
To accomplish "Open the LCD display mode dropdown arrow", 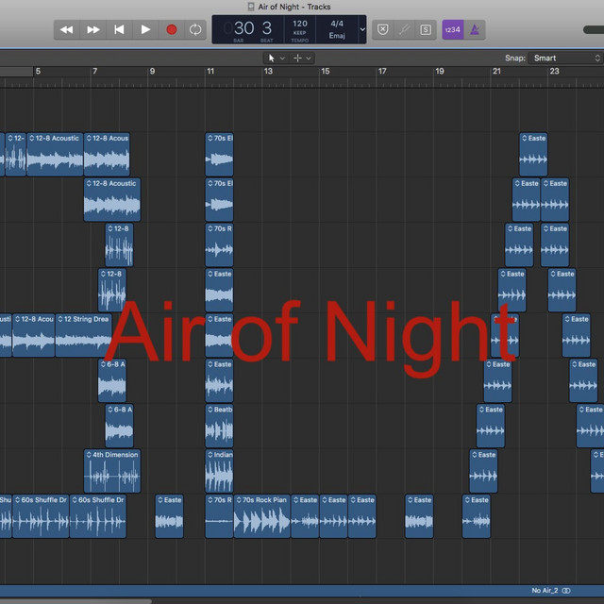I will pos(361,29).
